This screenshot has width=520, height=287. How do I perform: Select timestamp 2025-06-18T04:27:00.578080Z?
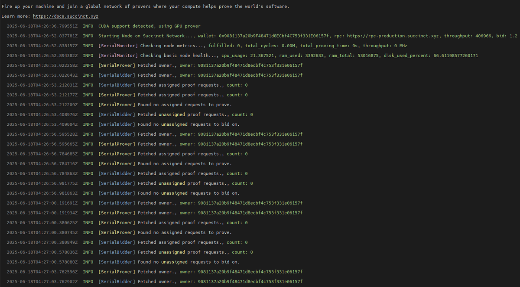[x=42, y=262]
